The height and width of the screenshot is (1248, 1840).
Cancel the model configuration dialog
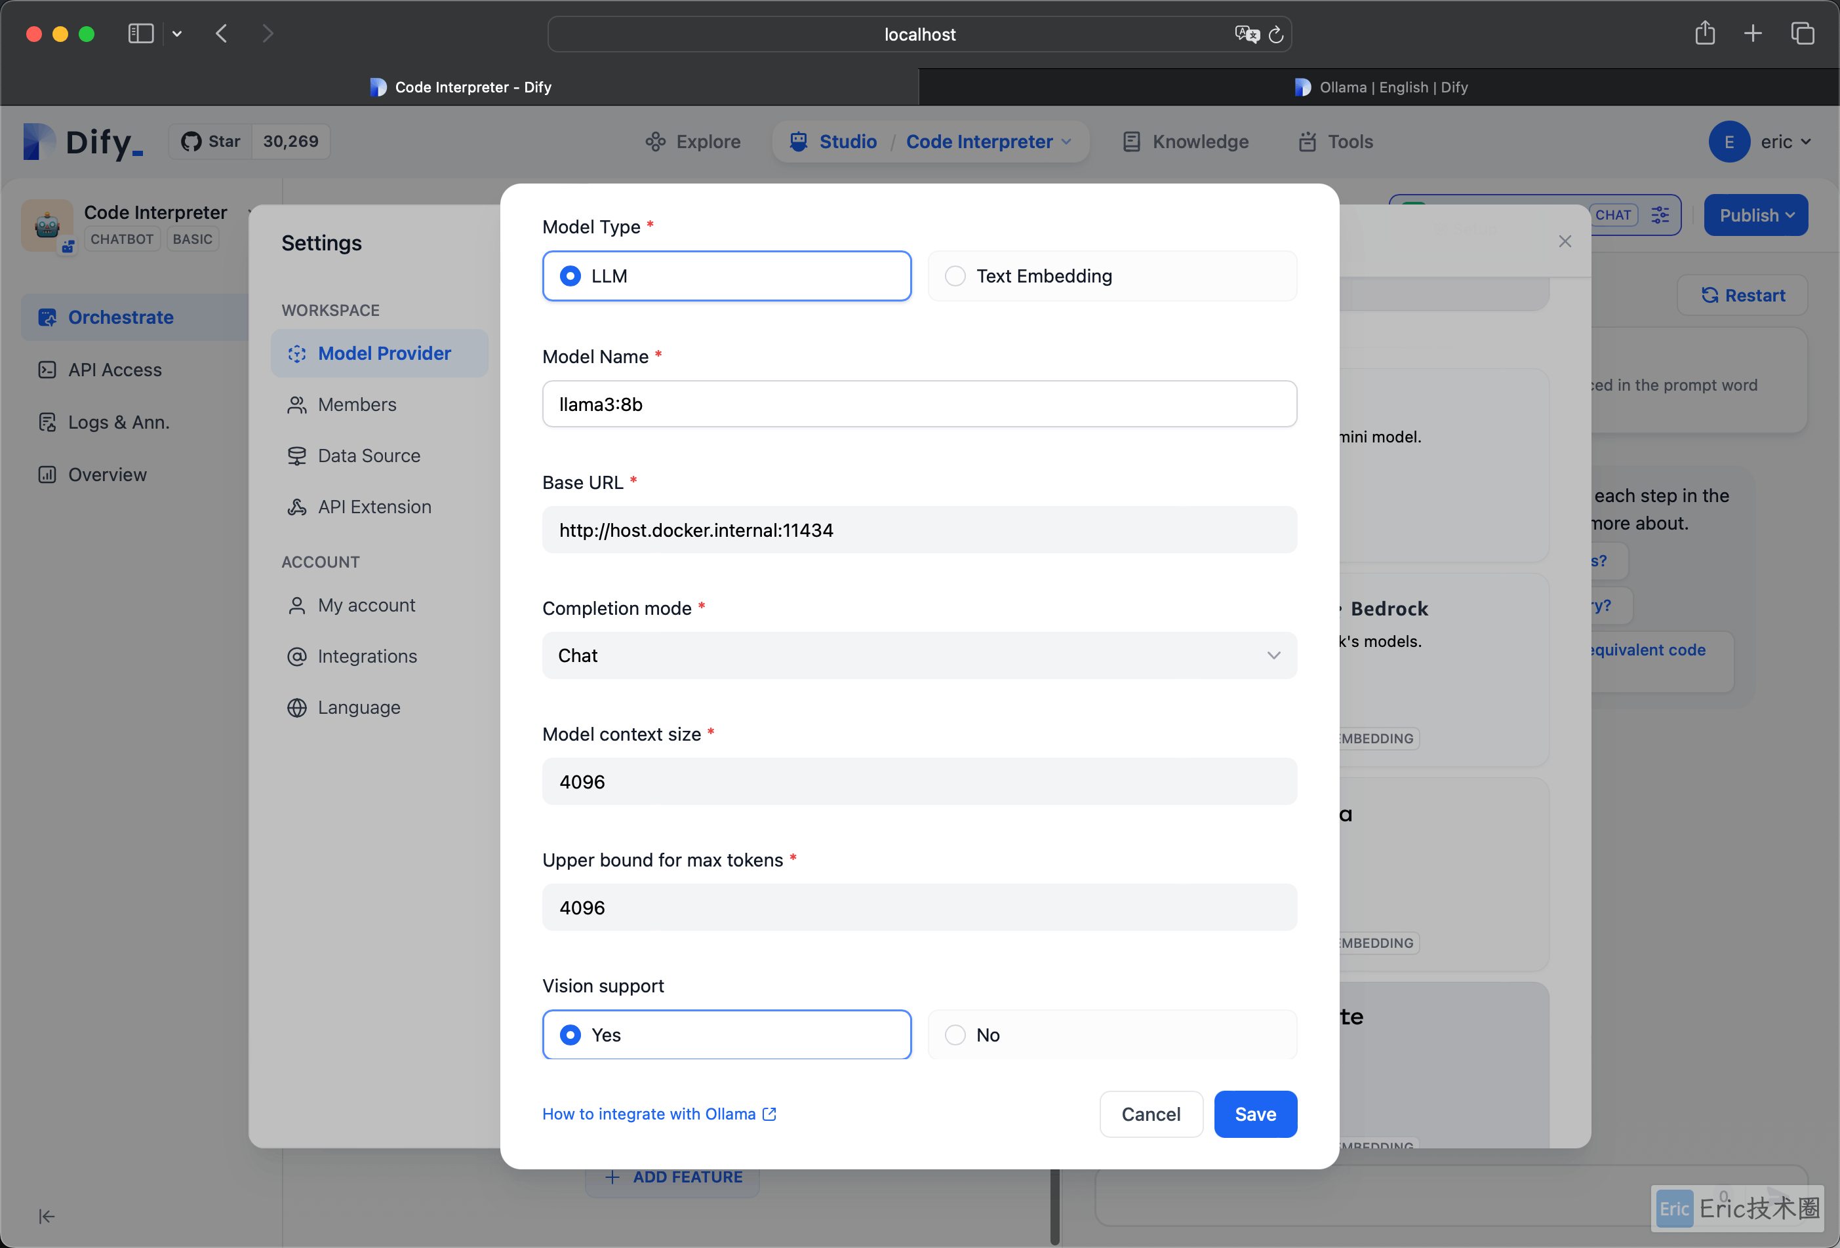(1150, 1114)
